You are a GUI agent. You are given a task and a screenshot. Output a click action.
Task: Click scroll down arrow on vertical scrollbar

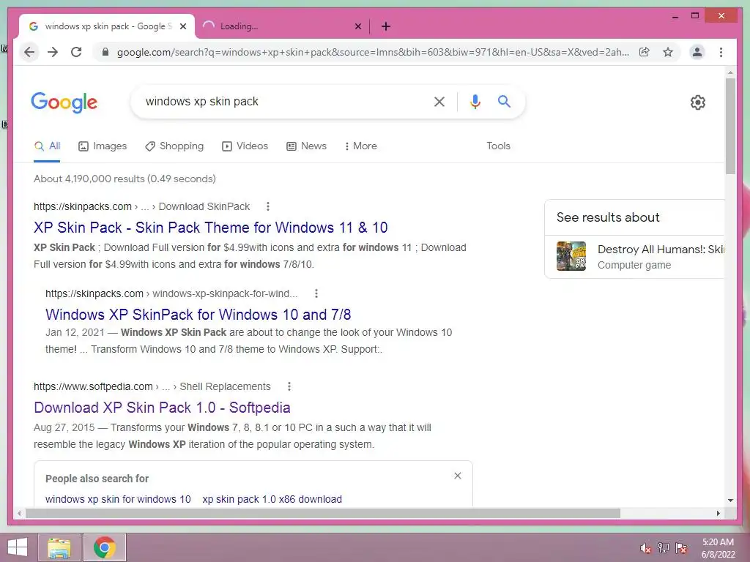(730, 501)
